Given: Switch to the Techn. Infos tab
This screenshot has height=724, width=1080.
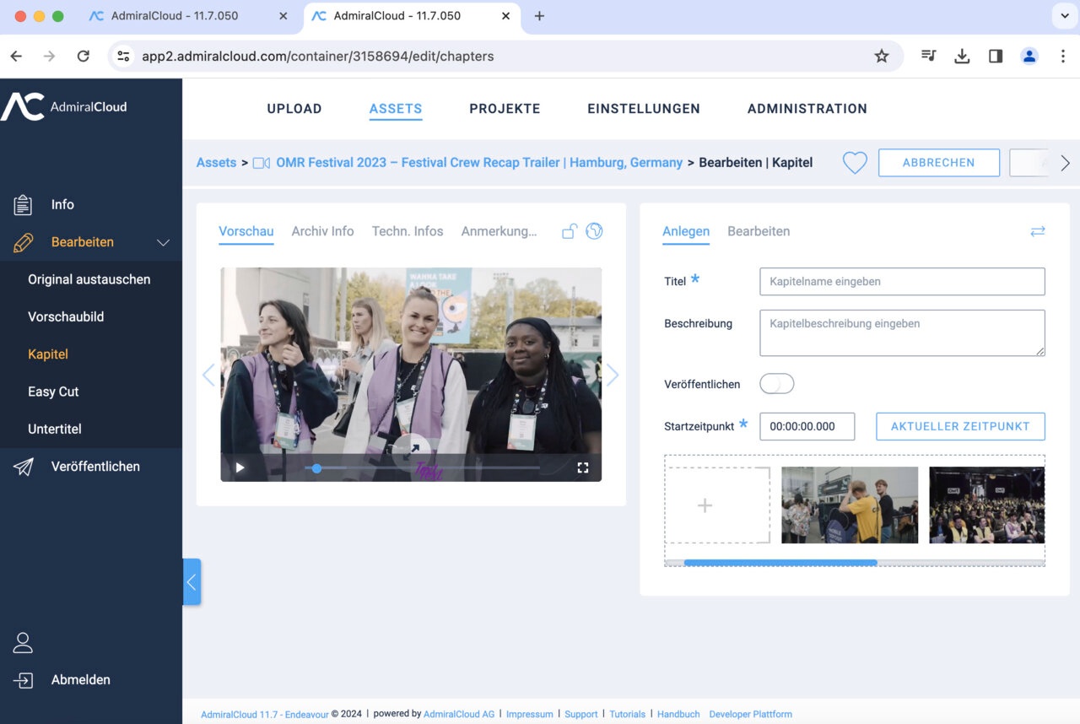Looking at the screenshot, I should point(408,230).
